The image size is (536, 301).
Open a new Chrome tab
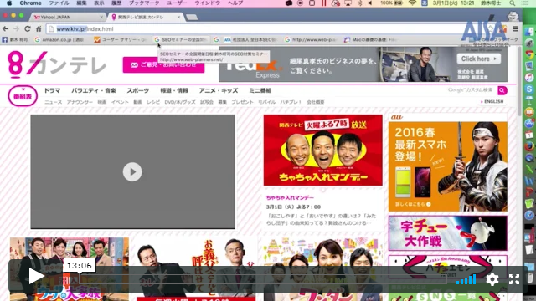(192, 17)
